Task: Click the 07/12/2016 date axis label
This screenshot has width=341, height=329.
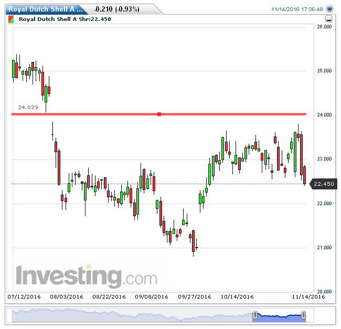Action: point(24,297)
